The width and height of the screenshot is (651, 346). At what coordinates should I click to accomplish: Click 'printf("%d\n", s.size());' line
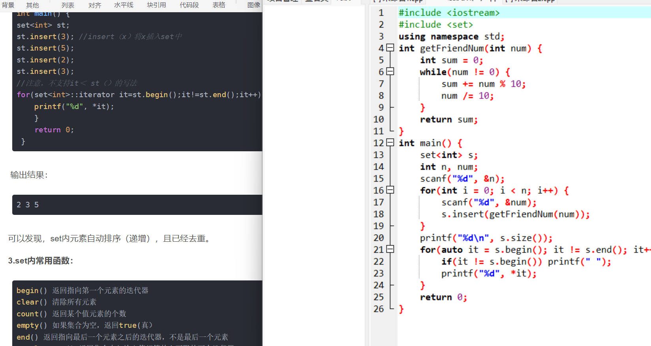tap(486, 238)
